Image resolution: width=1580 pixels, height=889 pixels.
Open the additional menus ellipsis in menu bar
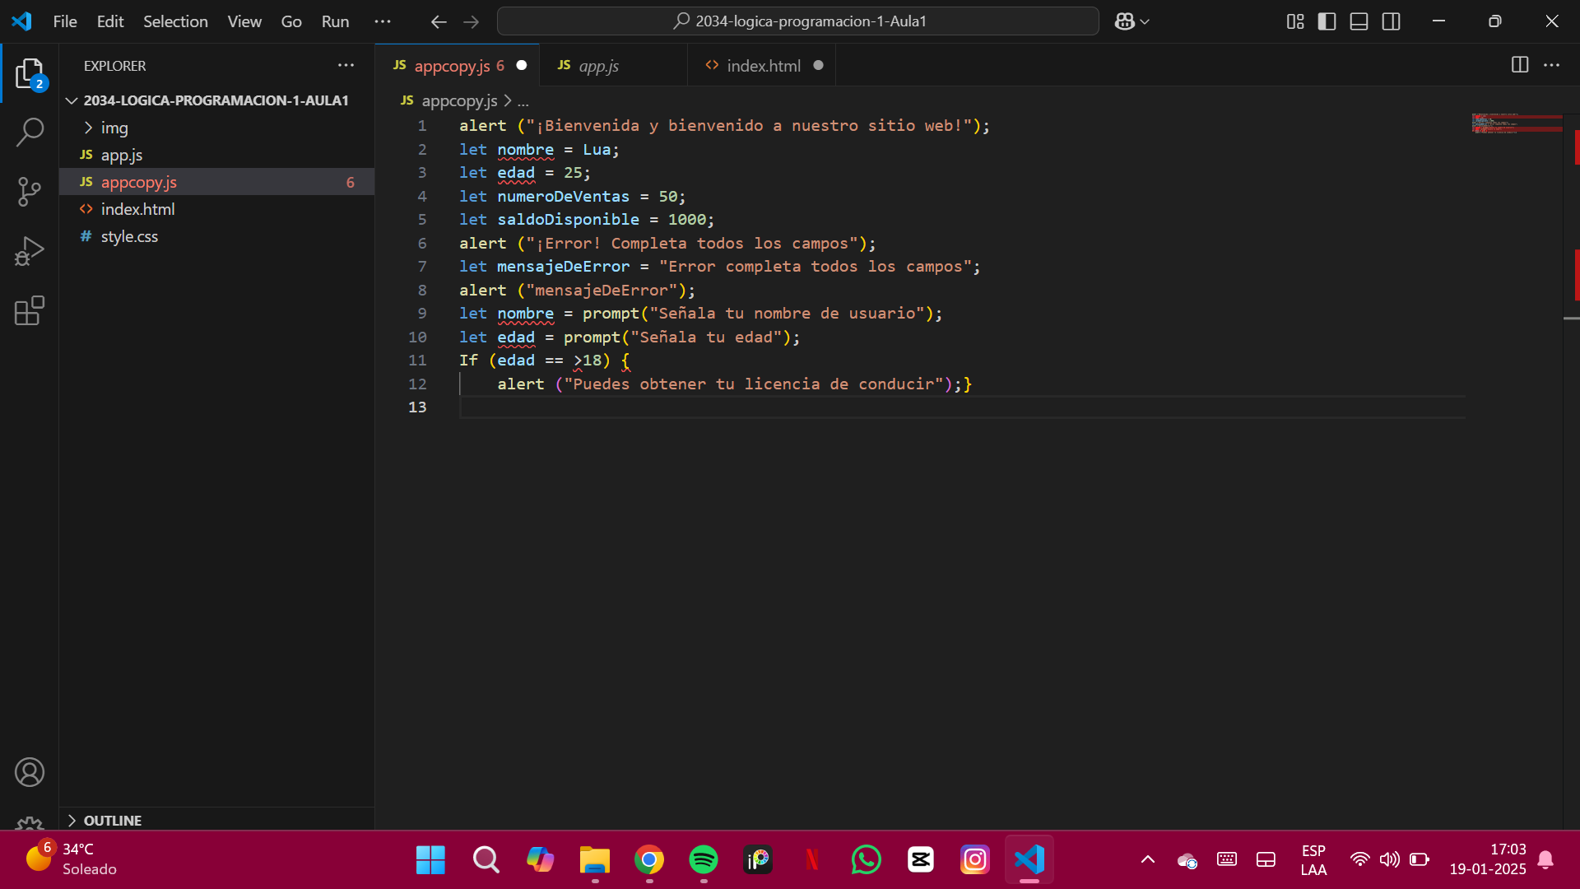pyautogui.click(x=383, y=21)
